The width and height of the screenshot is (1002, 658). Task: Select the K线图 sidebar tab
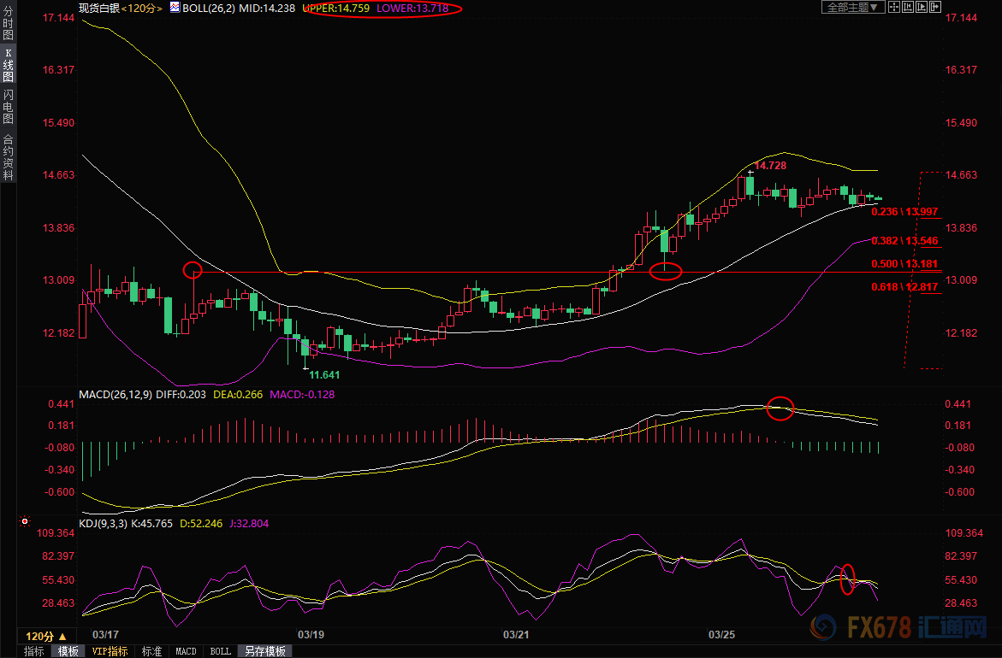click(x=8, y=65)
